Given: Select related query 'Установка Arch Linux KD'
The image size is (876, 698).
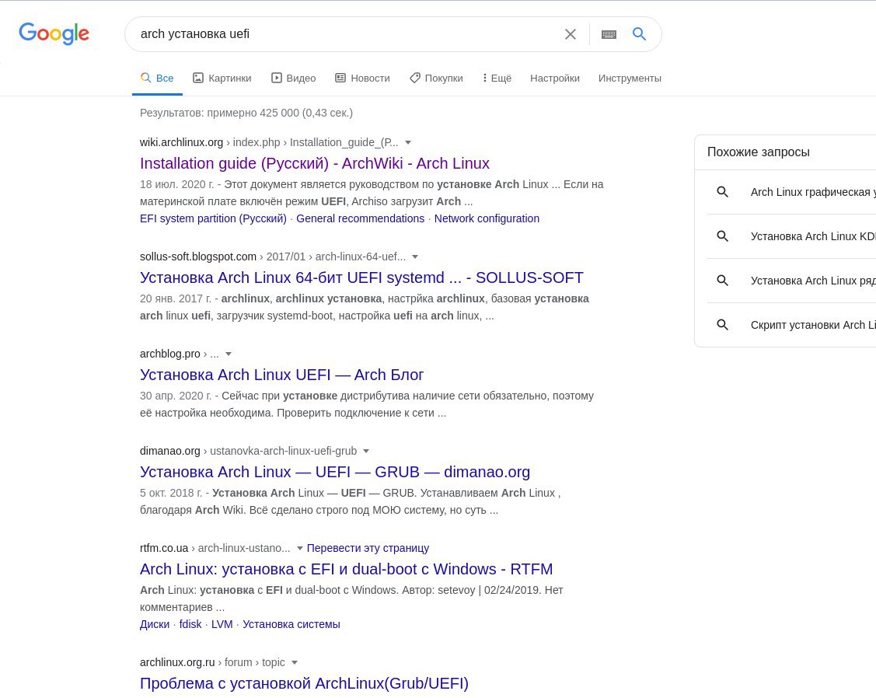Looking at the screenshot, I should click(791, 236).
